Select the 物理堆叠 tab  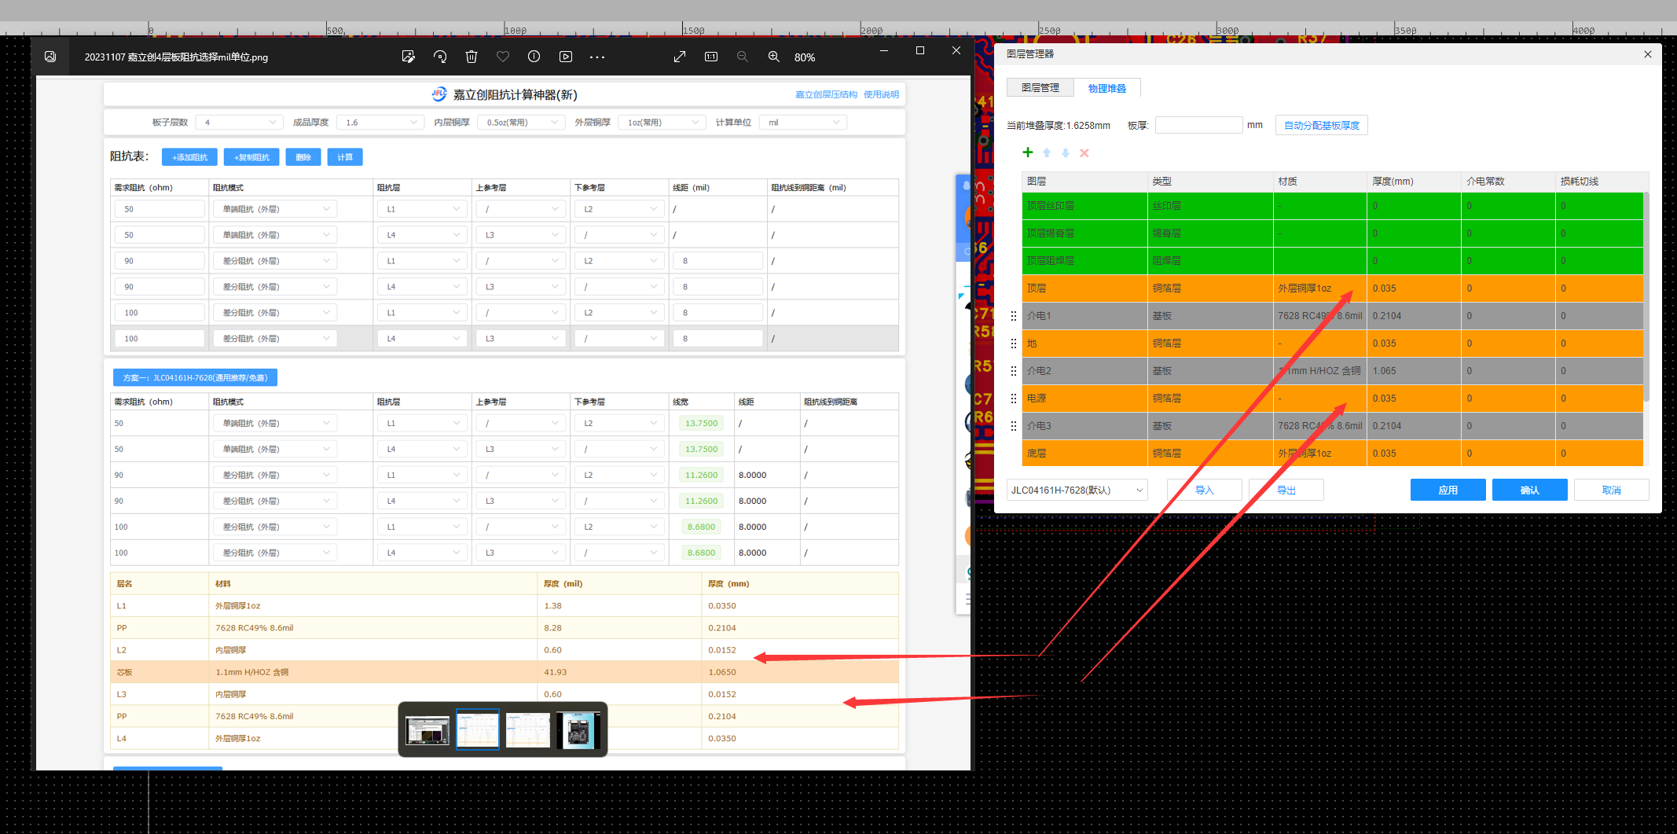(1106, 88)
